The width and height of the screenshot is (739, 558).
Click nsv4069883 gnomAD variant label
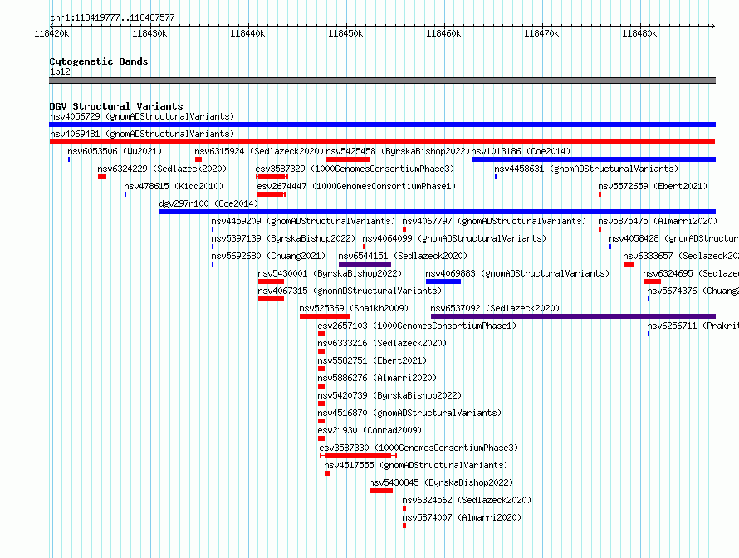tap(517, 273)
